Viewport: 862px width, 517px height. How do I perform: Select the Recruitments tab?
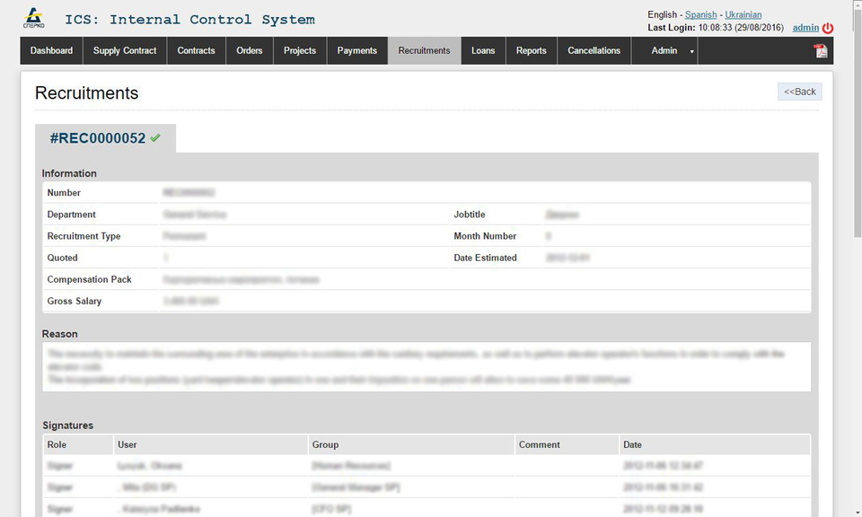(x=423, y=51)
